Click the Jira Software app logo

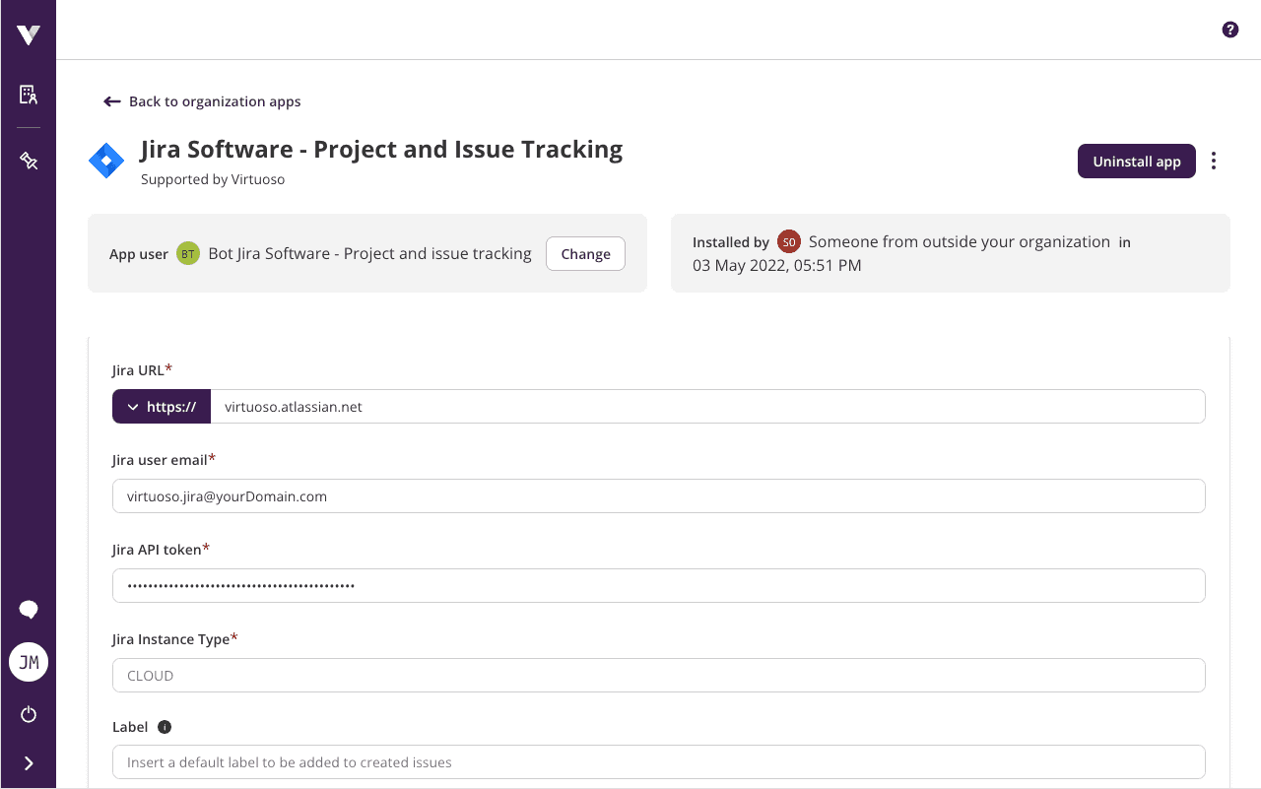click(106, 159)
